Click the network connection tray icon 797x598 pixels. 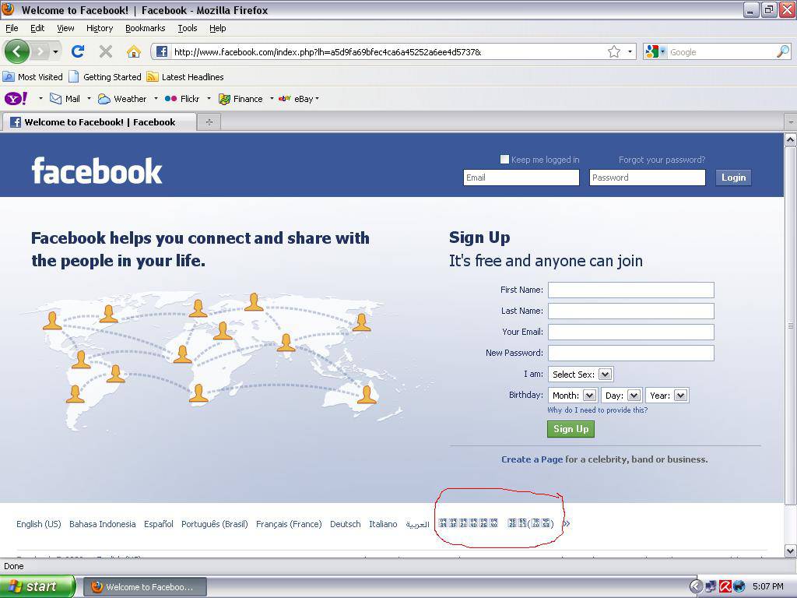coord(711,586)
